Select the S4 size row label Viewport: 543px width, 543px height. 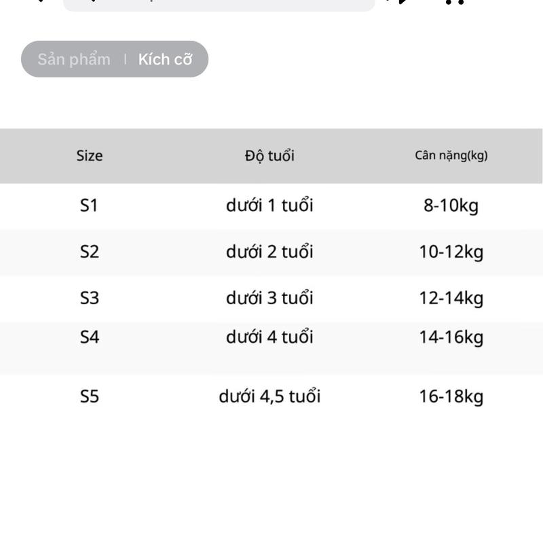(x=89, y=337)
